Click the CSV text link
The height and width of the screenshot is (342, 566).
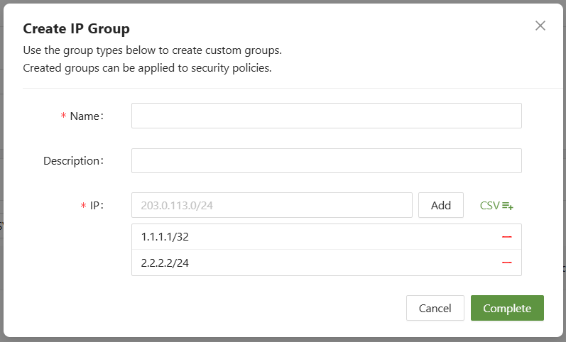click(x=490, y=206)
